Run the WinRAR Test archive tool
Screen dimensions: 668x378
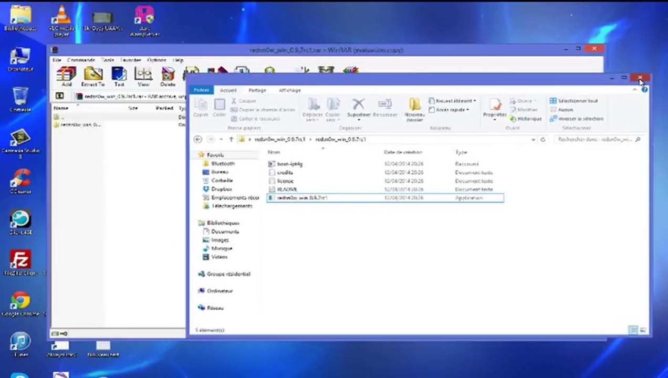(x=119, y=75)
